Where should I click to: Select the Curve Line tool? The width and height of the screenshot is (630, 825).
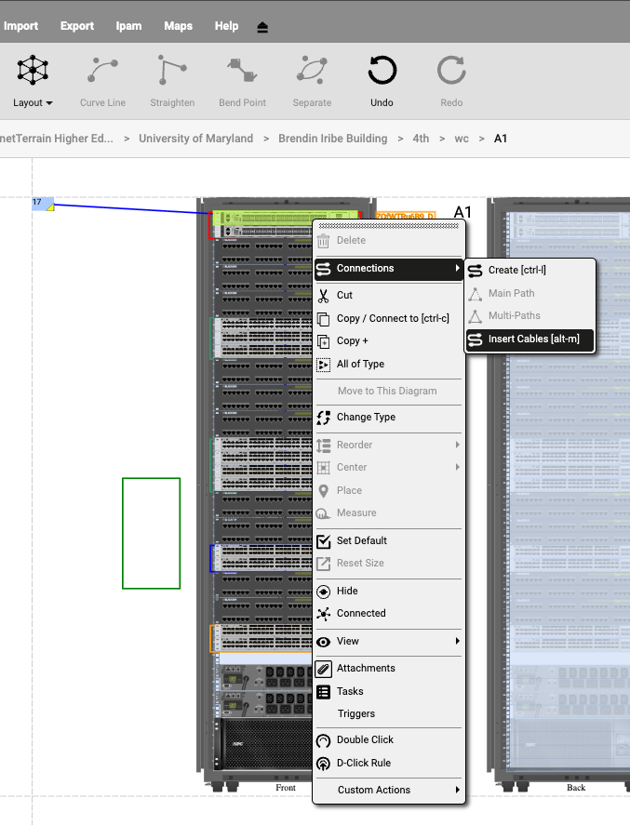click(x=102, y=70)
